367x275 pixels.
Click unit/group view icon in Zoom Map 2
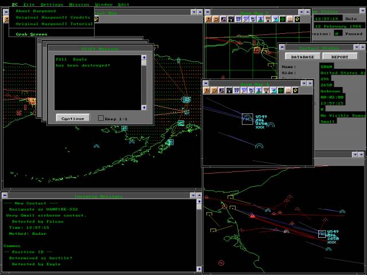(x=223, y=19)
